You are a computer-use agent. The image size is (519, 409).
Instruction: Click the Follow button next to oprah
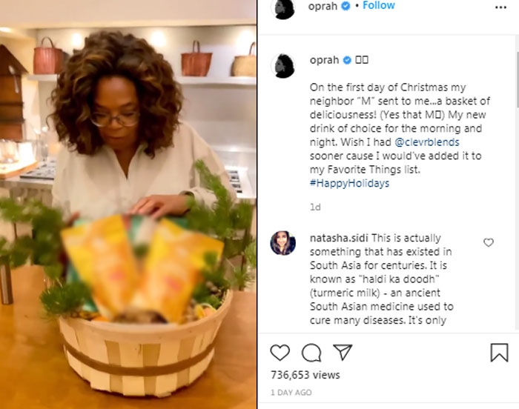(379, 5)
